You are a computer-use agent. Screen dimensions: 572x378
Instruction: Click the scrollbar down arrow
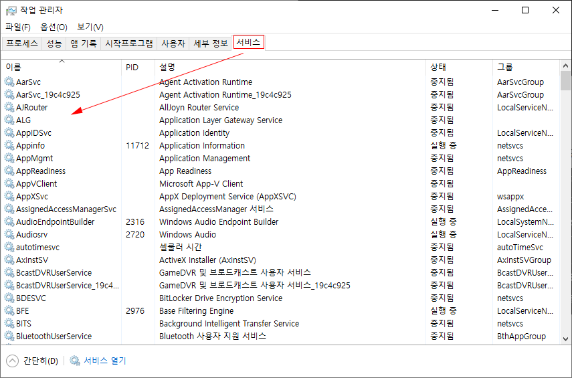pos(565,339)
